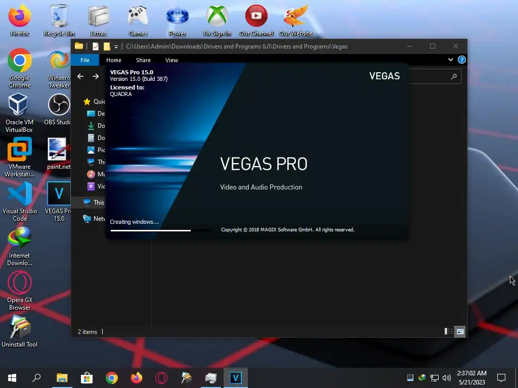Select Videos in Explorer navigation pane
Screen dimensions: 518x388
96,186
